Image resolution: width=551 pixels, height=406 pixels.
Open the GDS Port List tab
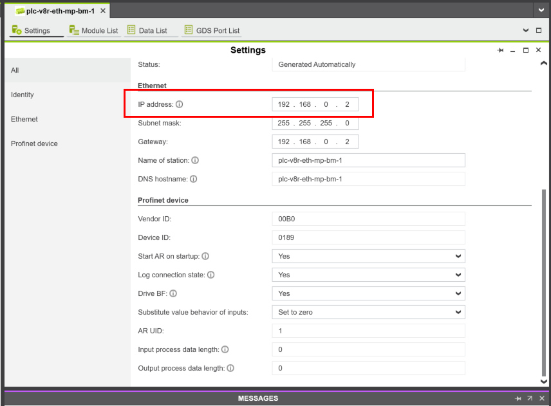(x=212, y=30)
